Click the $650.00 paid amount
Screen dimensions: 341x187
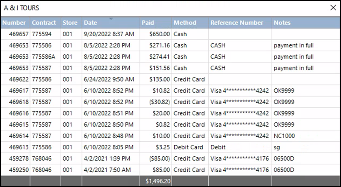point(159,34)
